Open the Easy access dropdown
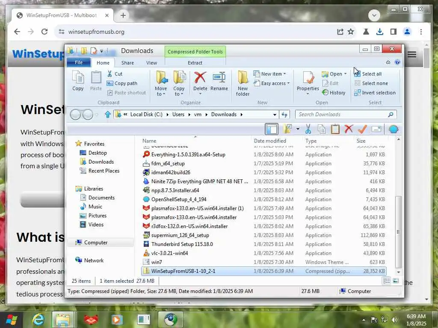This screenshot has width=438, height=328. pos(272,83)
